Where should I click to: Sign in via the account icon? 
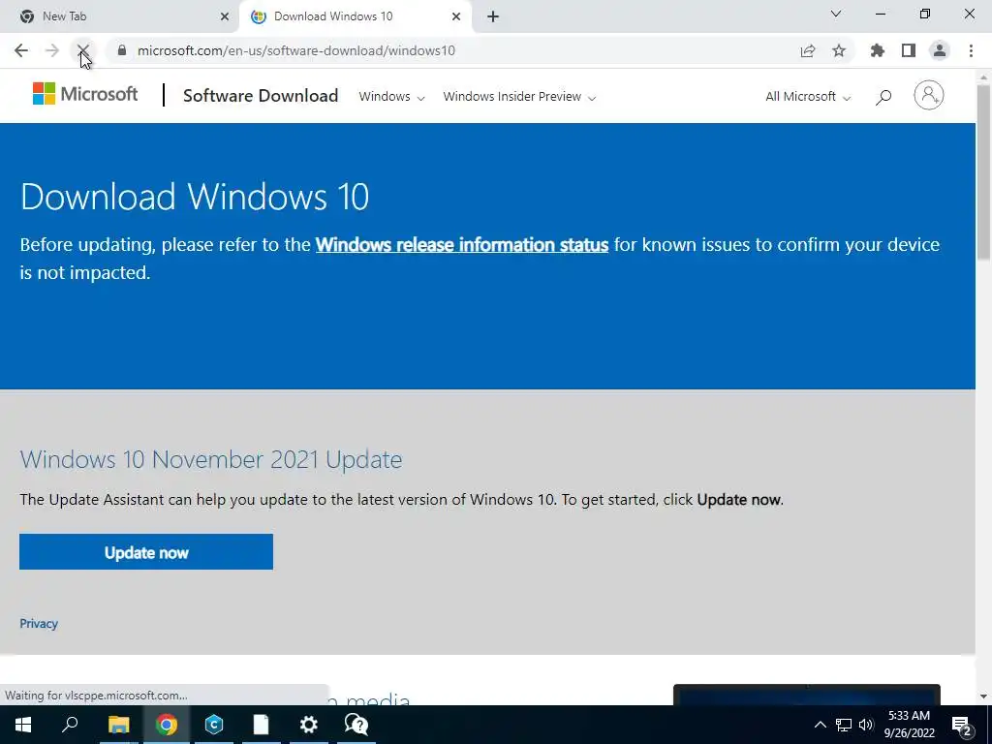click(x=929, y=96)
